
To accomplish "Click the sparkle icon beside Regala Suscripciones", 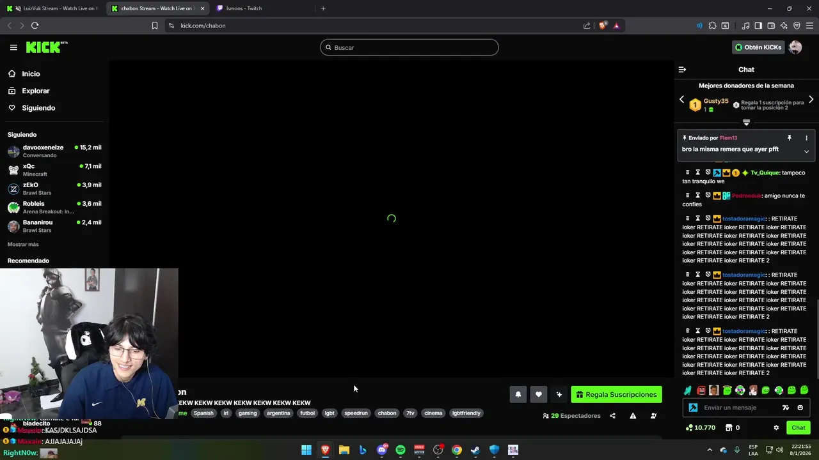I will click(x=559, y=395).
